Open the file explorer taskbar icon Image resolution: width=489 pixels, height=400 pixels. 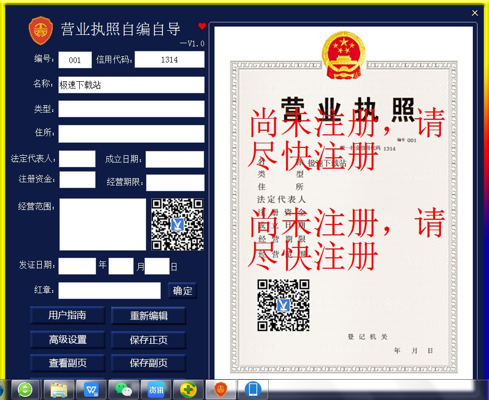59,390
